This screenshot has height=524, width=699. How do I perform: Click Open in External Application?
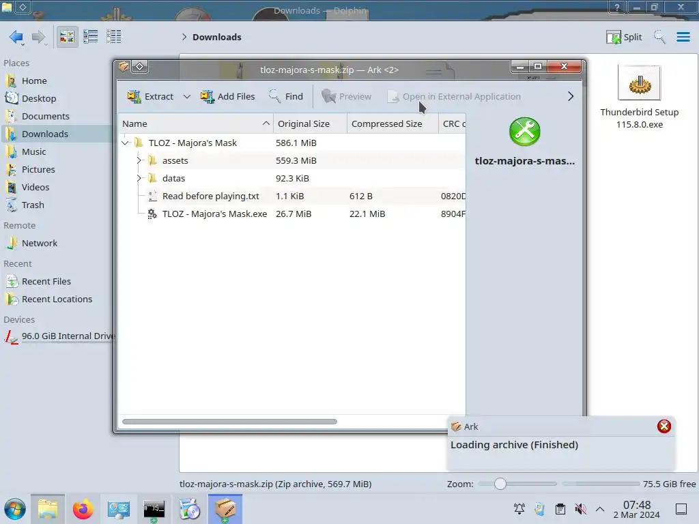454,96
